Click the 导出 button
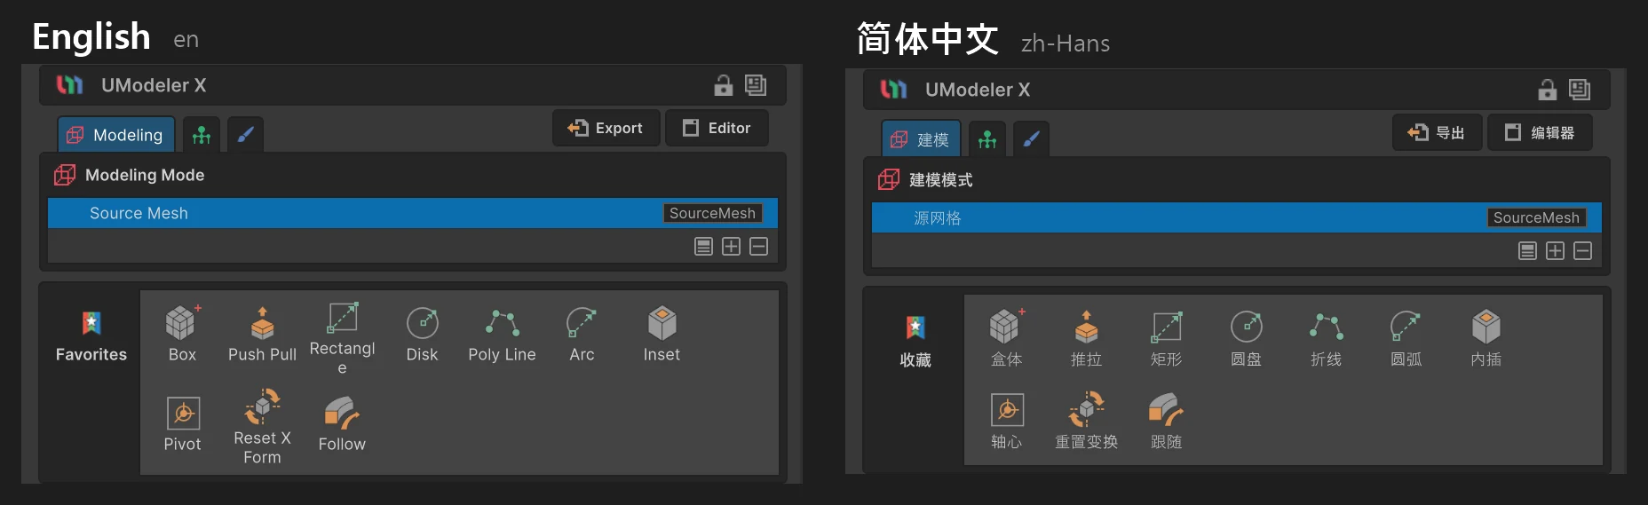Screen dimensions: 1648x505 pyautogui.click(x=1438, y=132)
